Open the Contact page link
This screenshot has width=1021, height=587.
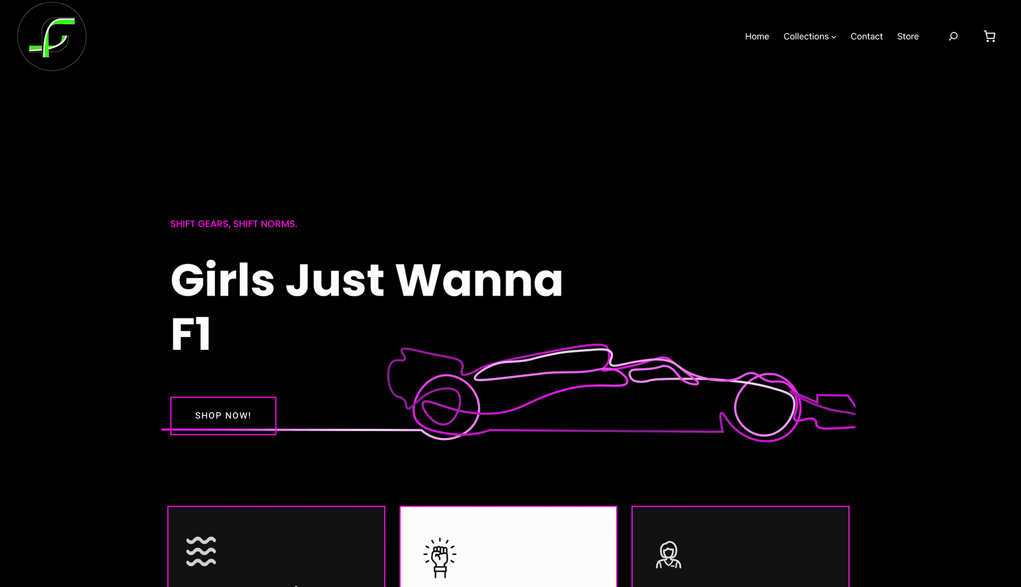click(866, 36)
